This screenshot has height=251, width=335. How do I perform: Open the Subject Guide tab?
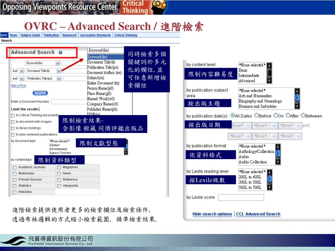pos(30,35)
